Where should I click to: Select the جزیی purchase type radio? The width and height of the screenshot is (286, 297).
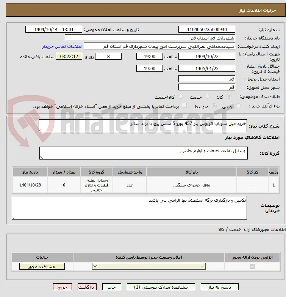pyautogui.click(x=238, y=106)
